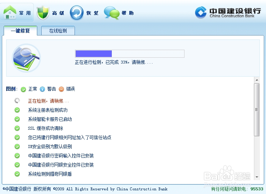Click the green 正常 legend icon
Image resolution: width=266 pixels, height=194 pixels.
coord(23,89)
